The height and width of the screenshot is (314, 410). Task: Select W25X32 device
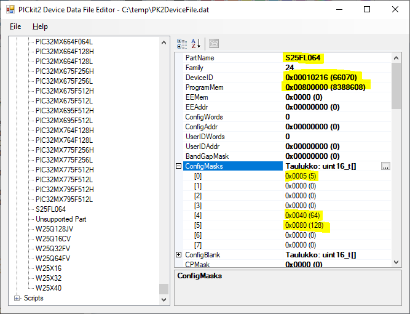[x=49, y=278]
